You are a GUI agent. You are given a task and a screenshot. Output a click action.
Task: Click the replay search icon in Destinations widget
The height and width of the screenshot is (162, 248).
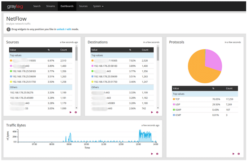coord(152,112)
